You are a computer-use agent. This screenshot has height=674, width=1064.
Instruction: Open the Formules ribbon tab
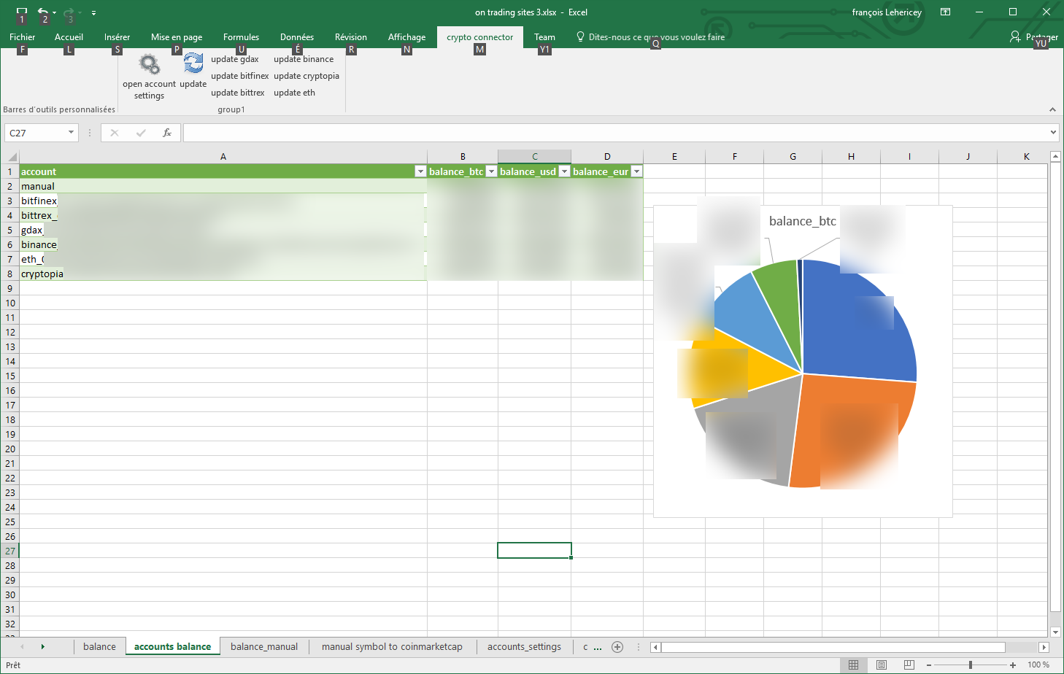[241, 37]
